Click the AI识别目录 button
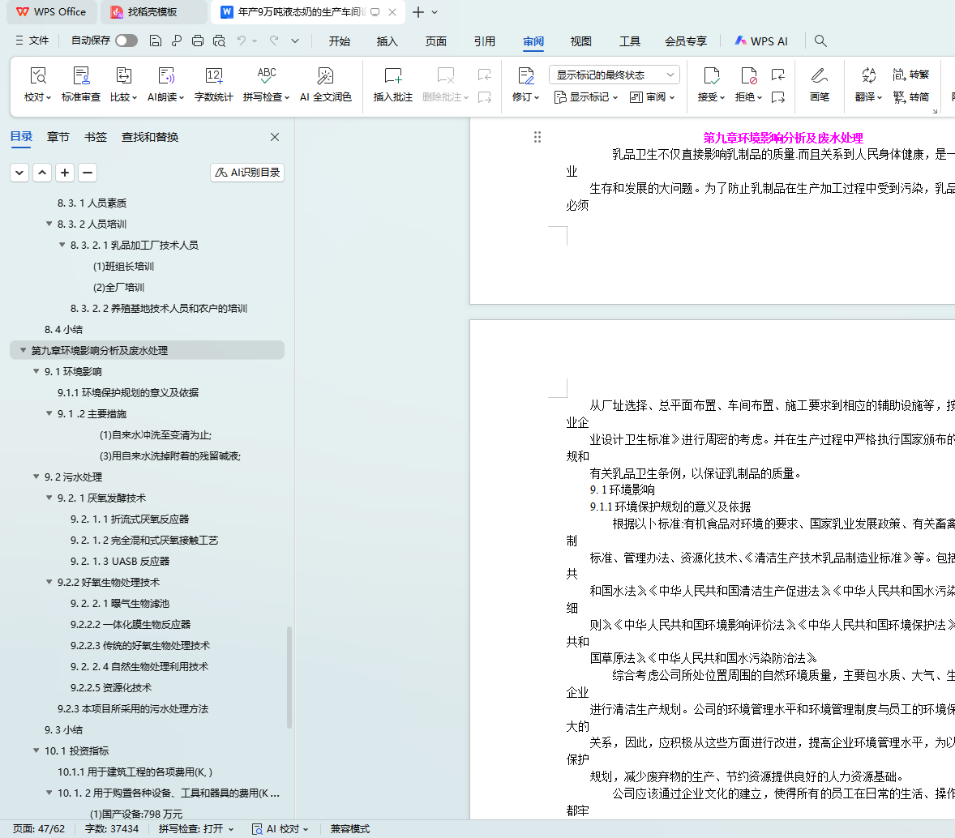955x838 pixels. pyautogui.click(x=247, y=172)
